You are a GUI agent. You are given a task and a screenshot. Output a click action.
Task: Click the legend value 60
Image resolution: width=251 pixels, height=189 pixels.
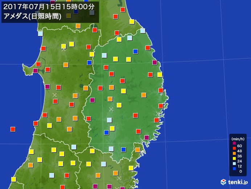click(240, 146)
